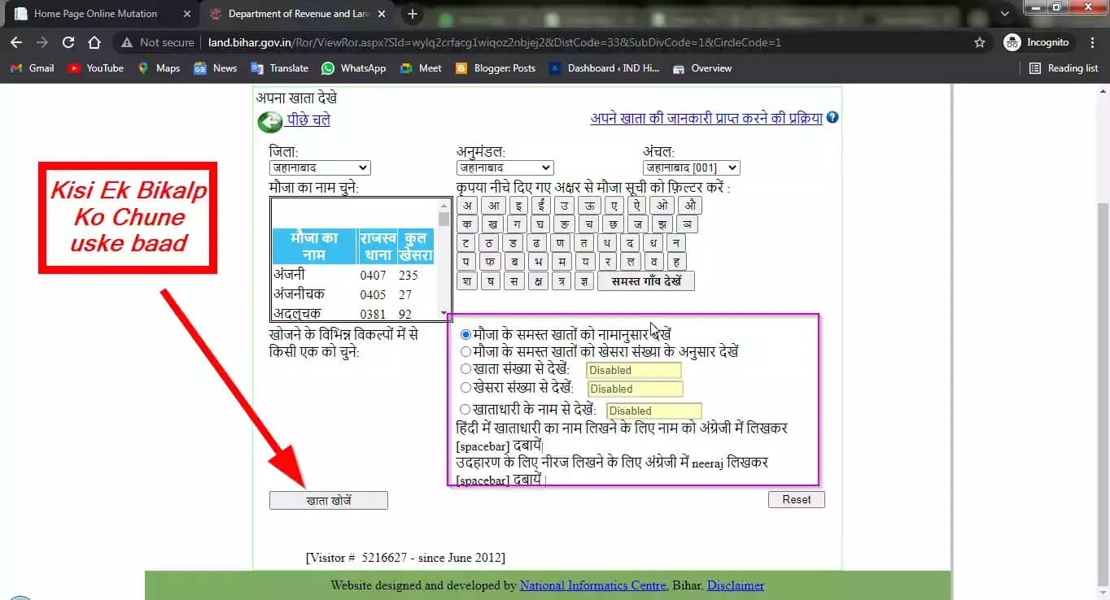
Task: Open the Gmail bookmark
Action: (x=32, y=68)
